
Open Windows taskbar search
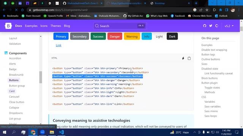14,132
